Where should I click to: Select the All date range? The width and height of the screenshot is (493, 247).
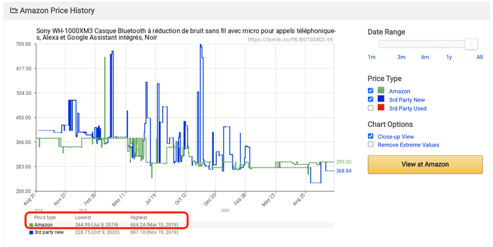click(479, 57)
